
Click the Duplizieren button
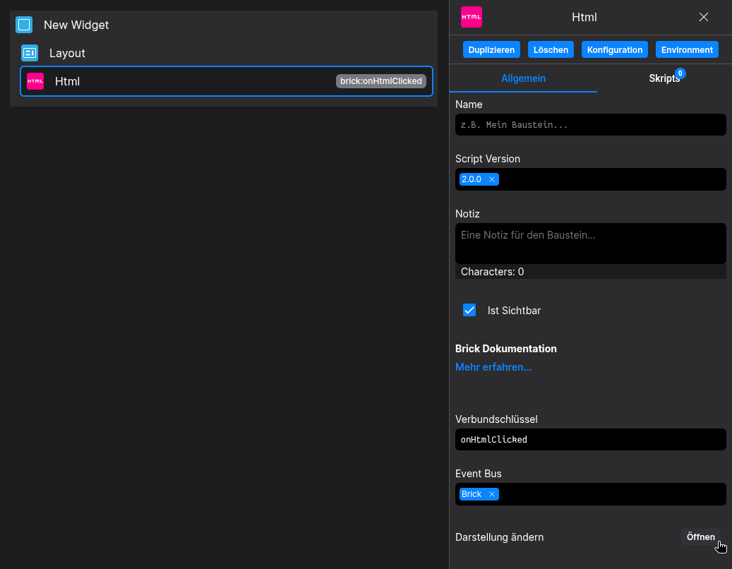pyautogui.click(x=491, y=49)
